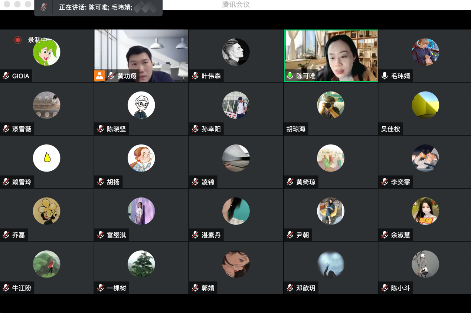Image resolution: width=471 pixels, height=313 pixels.
Task: Click 吴佳桉's yellow sphere avatar
Action: point(425,105)
